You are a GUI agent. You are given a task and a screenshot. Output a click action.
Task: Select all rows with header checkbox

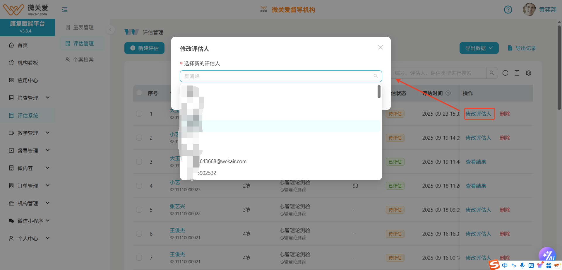click(139, 93)
